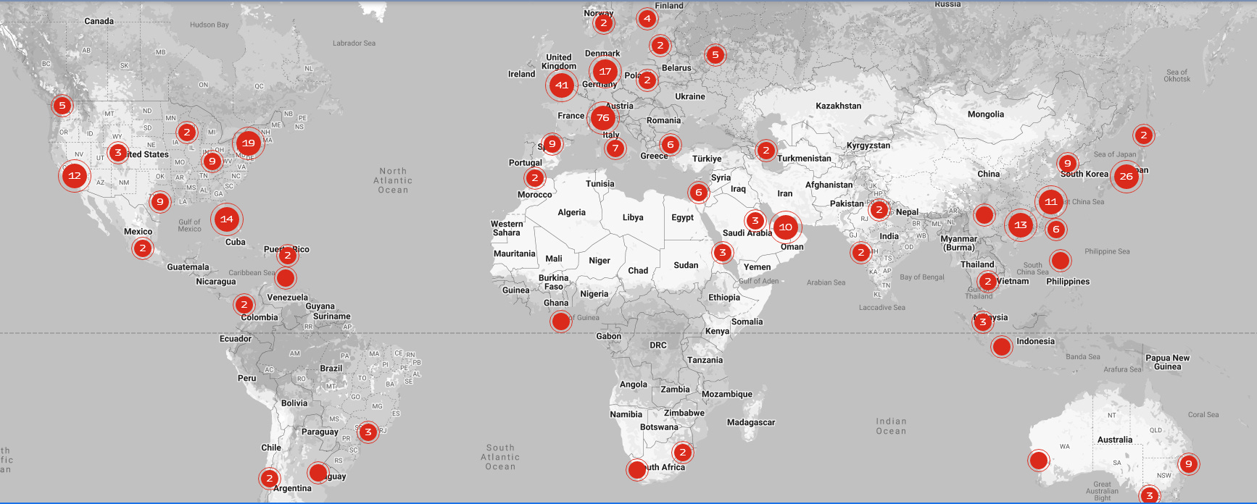Select the 19 cluster on US northeast

(x=249, y=143)
